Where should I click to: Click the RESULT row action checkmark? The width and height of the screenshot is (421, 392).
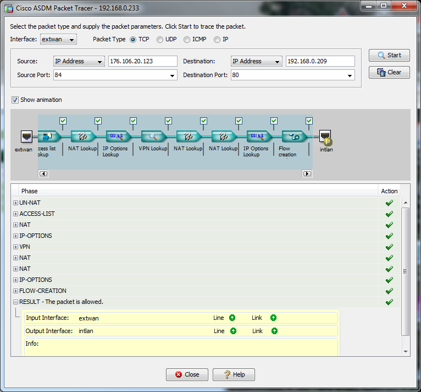click(x=389, y=302)
